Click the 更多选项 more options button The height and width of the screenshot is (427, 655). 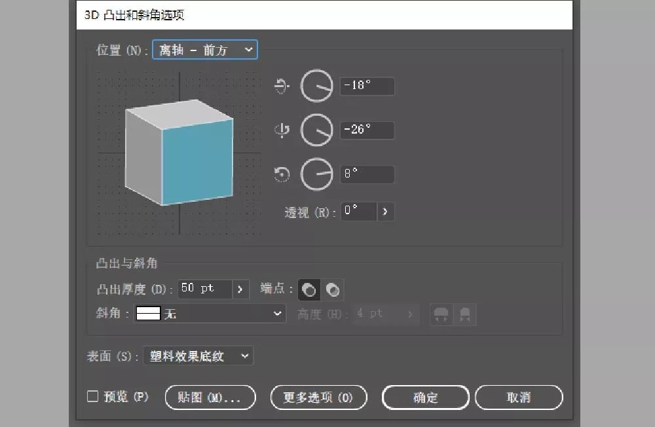318,398
